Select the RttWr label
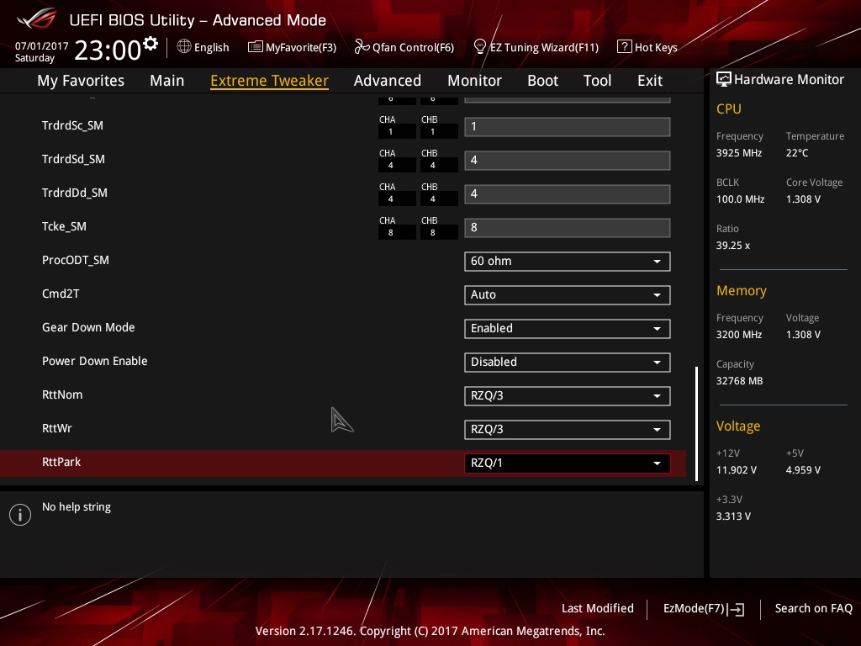Image resolution: width=861 pixels, height=646 pixels. pos(56,428)
